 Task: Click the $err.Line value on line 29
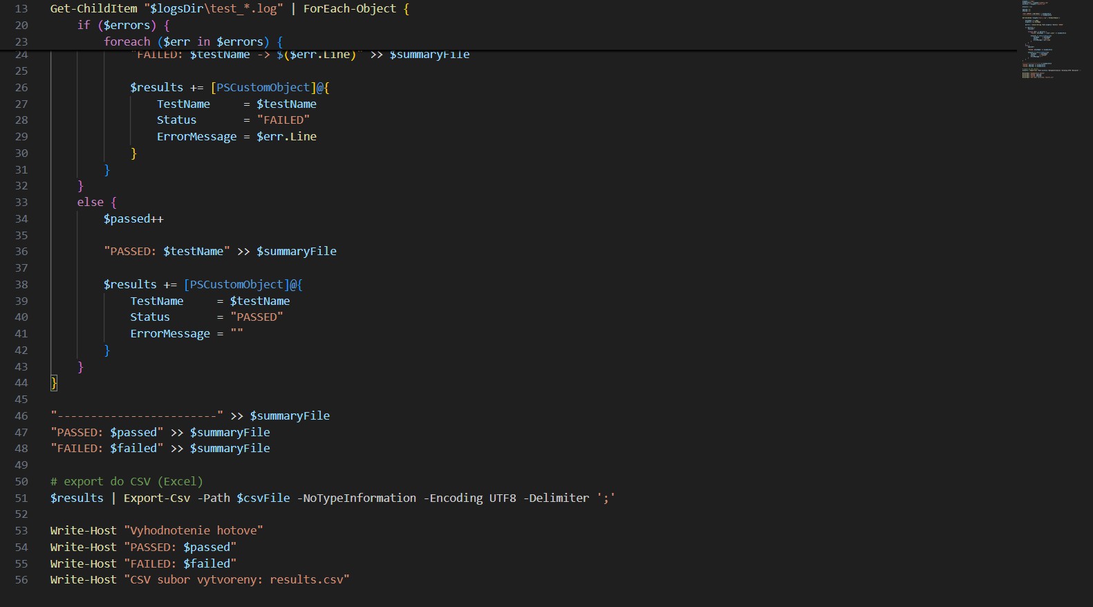point(286,137)
